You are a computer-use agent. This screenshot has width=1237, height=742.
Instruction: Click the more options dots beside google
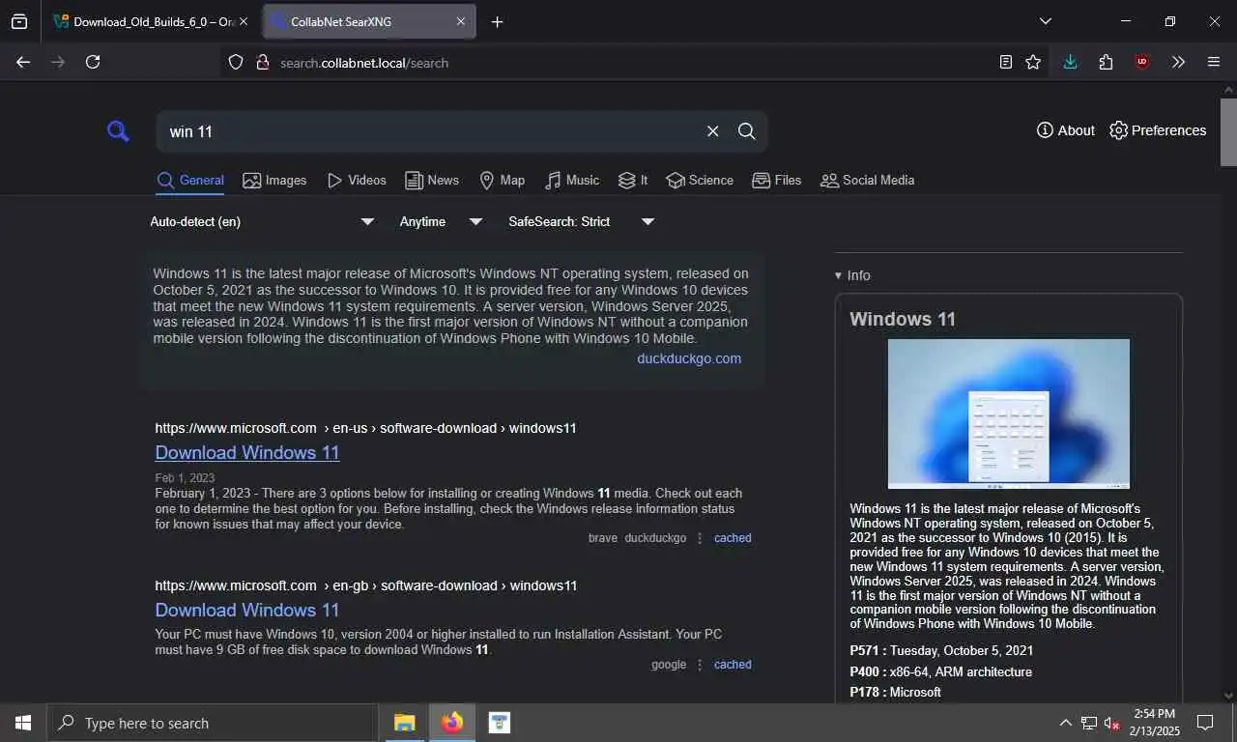coord(701,665)
